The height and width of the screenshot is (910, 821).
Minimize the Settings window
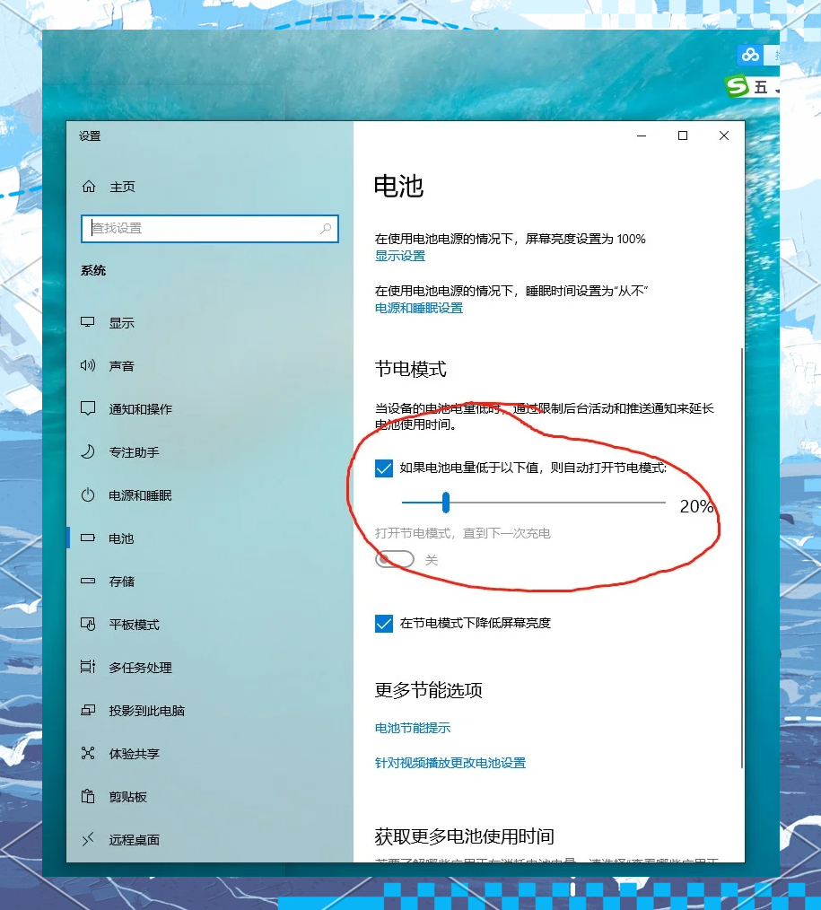pyautogui.click(x=642, y=136)
